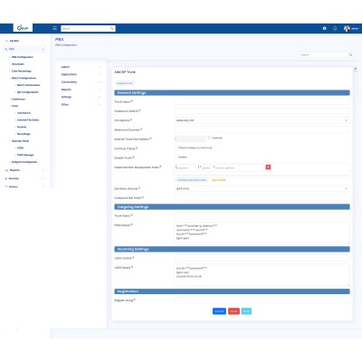Check the Override checkbox

click(209, 138)
